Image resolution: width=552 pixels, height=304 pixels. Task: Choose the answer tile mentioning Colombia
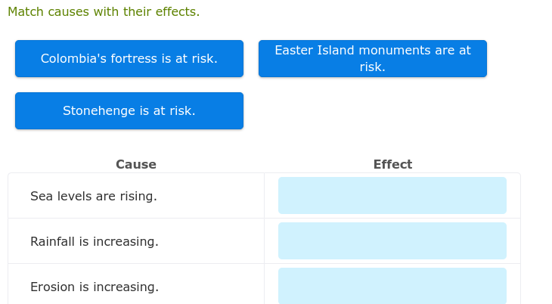129,59
